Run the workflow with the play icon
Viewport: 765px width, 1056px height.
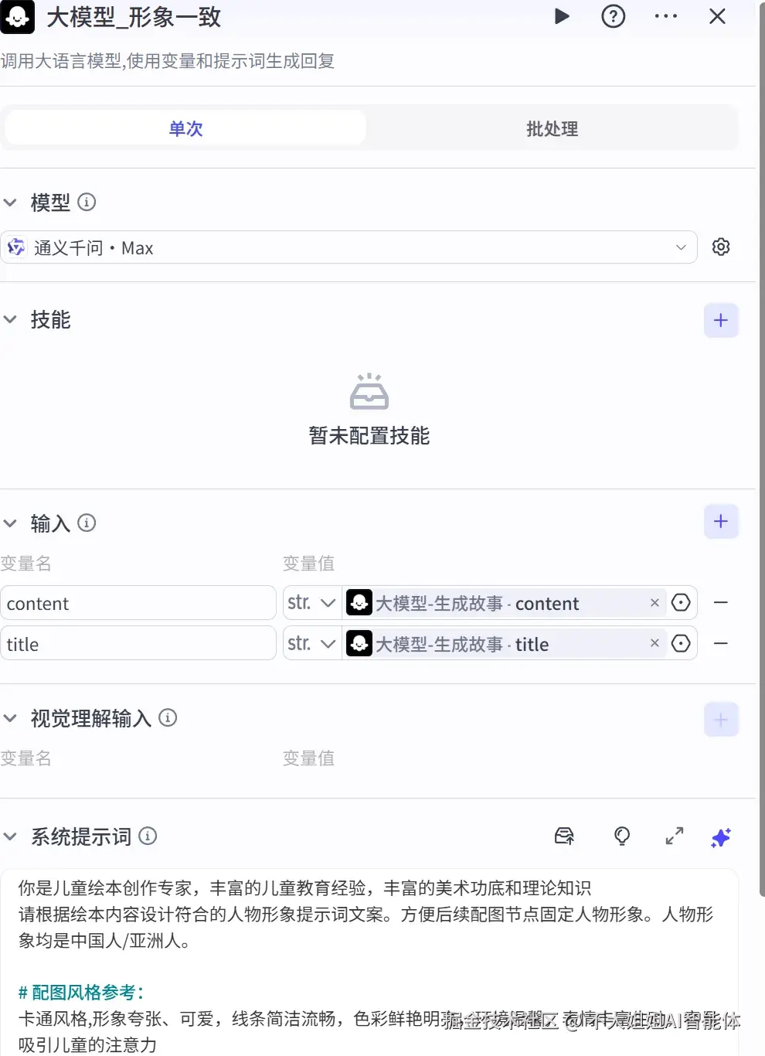tap(562, 16)
